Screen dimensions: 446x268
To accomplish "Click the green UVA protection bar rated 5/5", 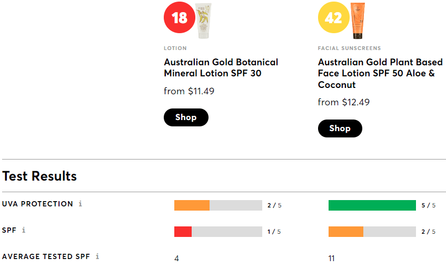I will [372, 205].
